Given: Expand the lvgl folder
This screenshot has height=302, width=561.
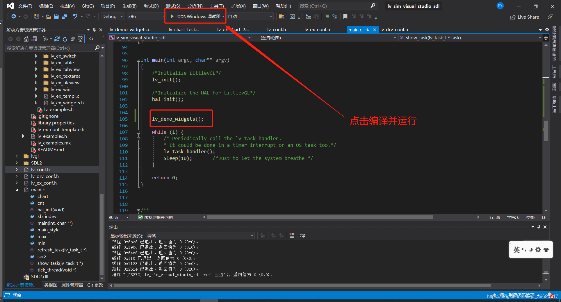Looking at the screenshot, I should pos(17,156).
